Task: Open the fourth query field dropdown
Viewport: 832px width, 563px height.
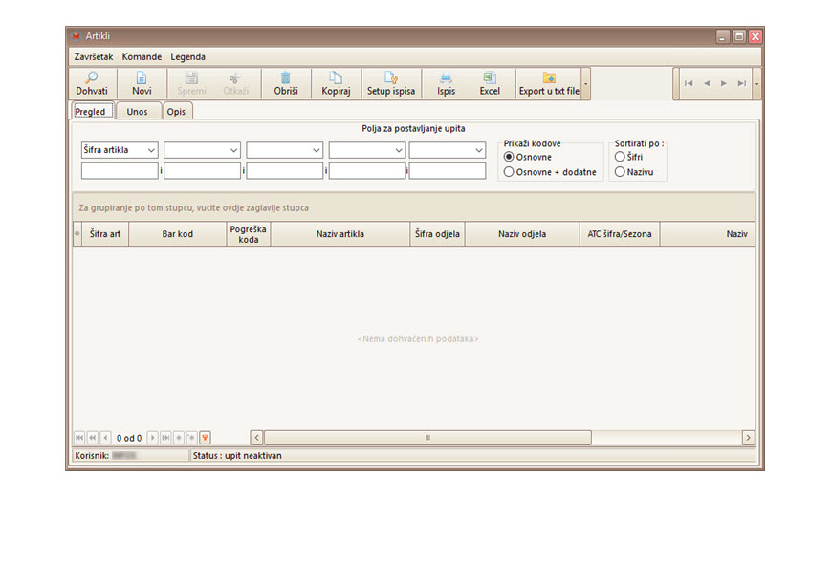Action: (399, 150)
